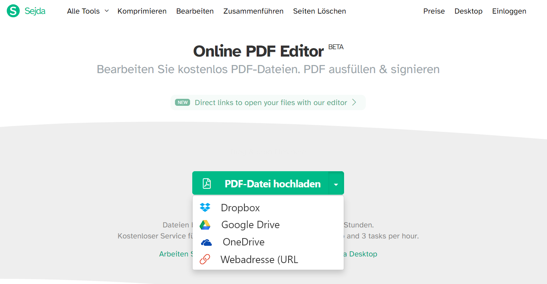Screen dimensions: 547x284
Task: Click the Google Drive triangle icon
Action: click(205, 225)
